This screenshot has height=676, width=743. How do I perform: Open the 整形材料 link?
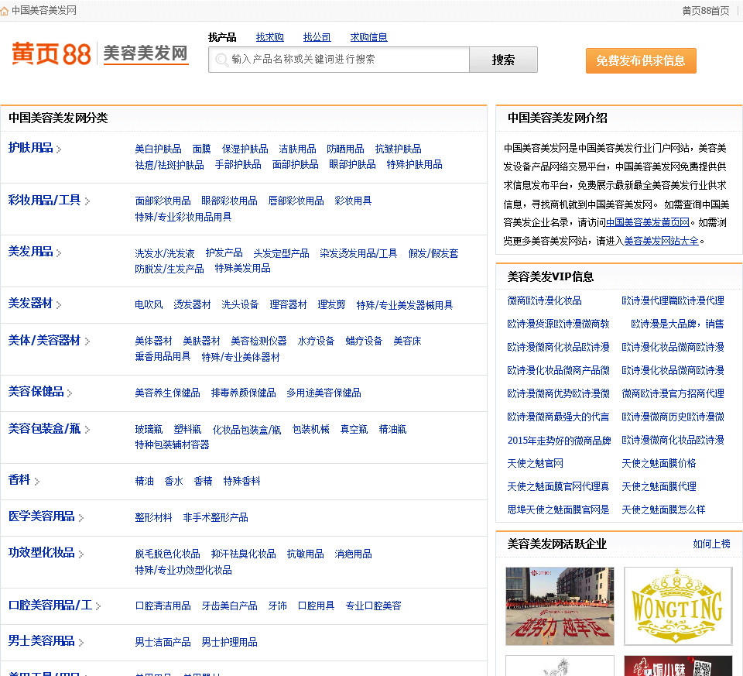(153, 517)
